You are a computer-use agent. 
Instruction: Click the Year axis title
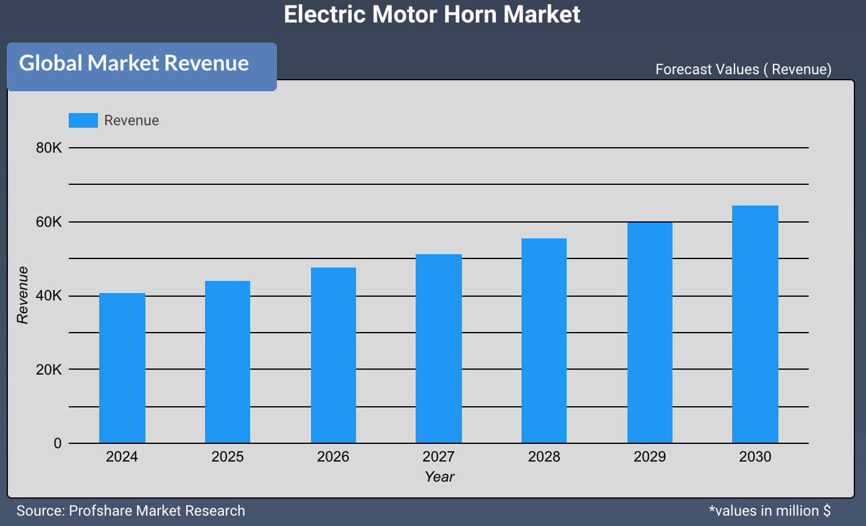click(x=439, y=477)
